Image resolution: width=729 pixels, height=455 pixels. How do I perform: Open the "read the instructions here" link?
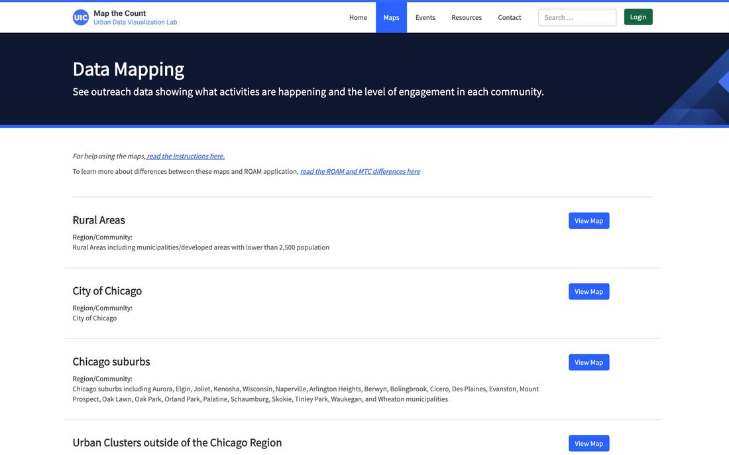[186, 157]
